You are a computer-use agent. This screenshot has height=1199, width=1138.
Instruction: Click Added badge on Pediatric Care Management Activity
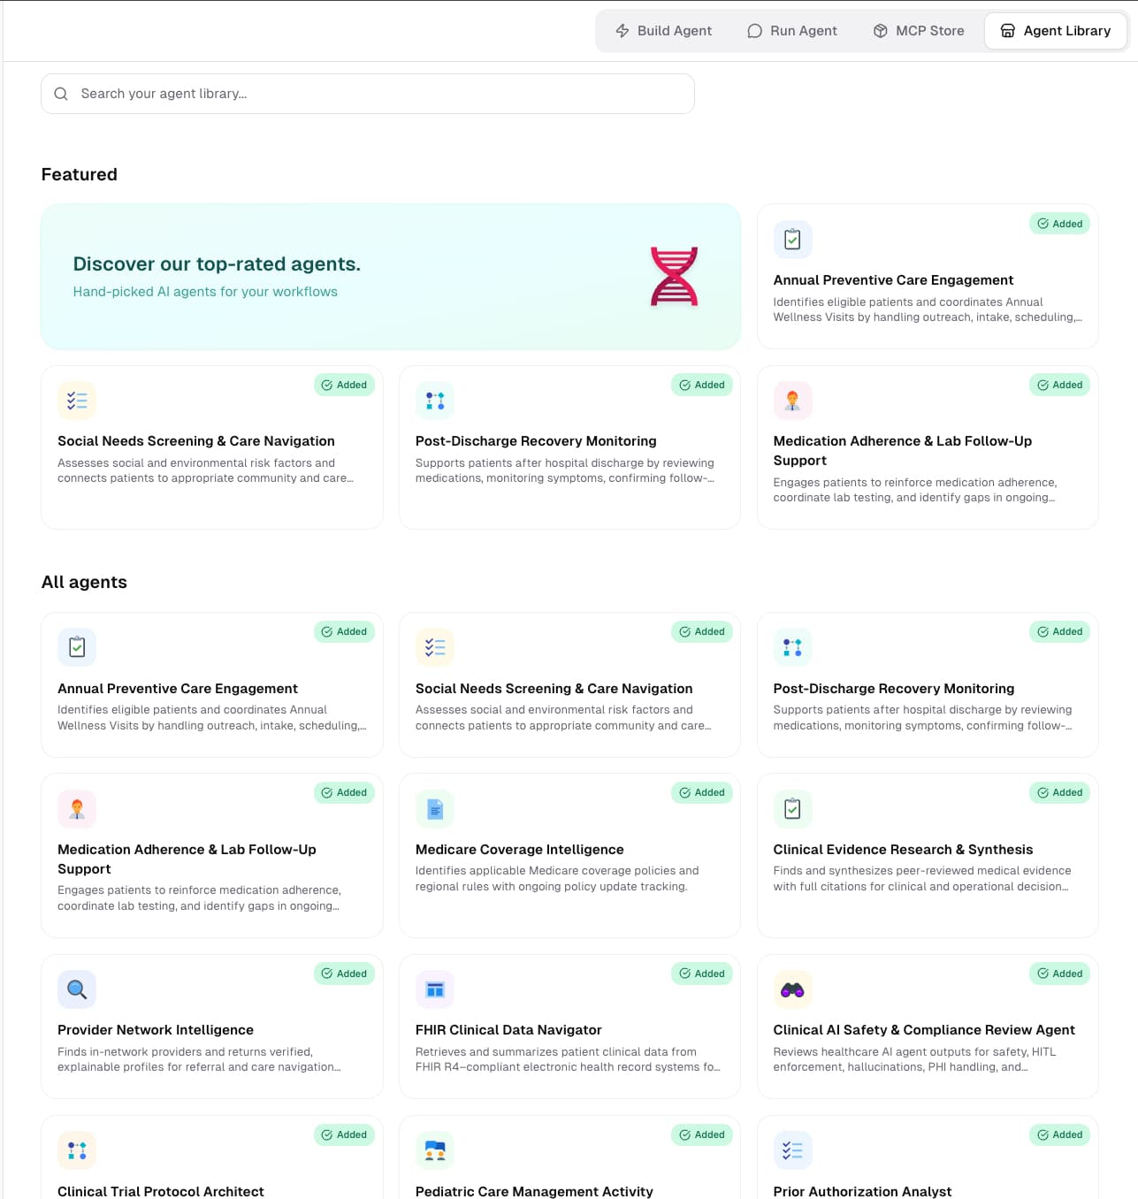702,1134
